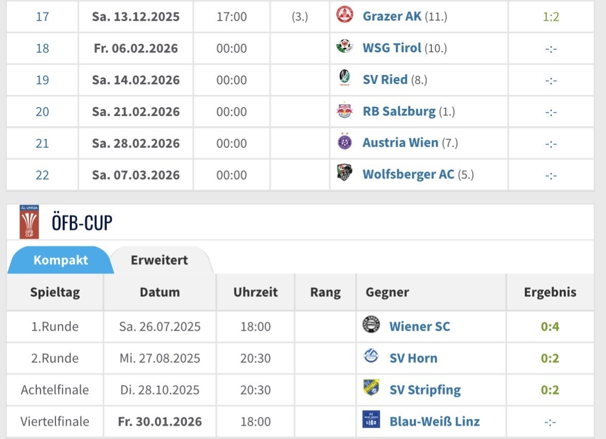Click the WSG Tirol club logo
The image size is (606, 439).
point(344,48)
